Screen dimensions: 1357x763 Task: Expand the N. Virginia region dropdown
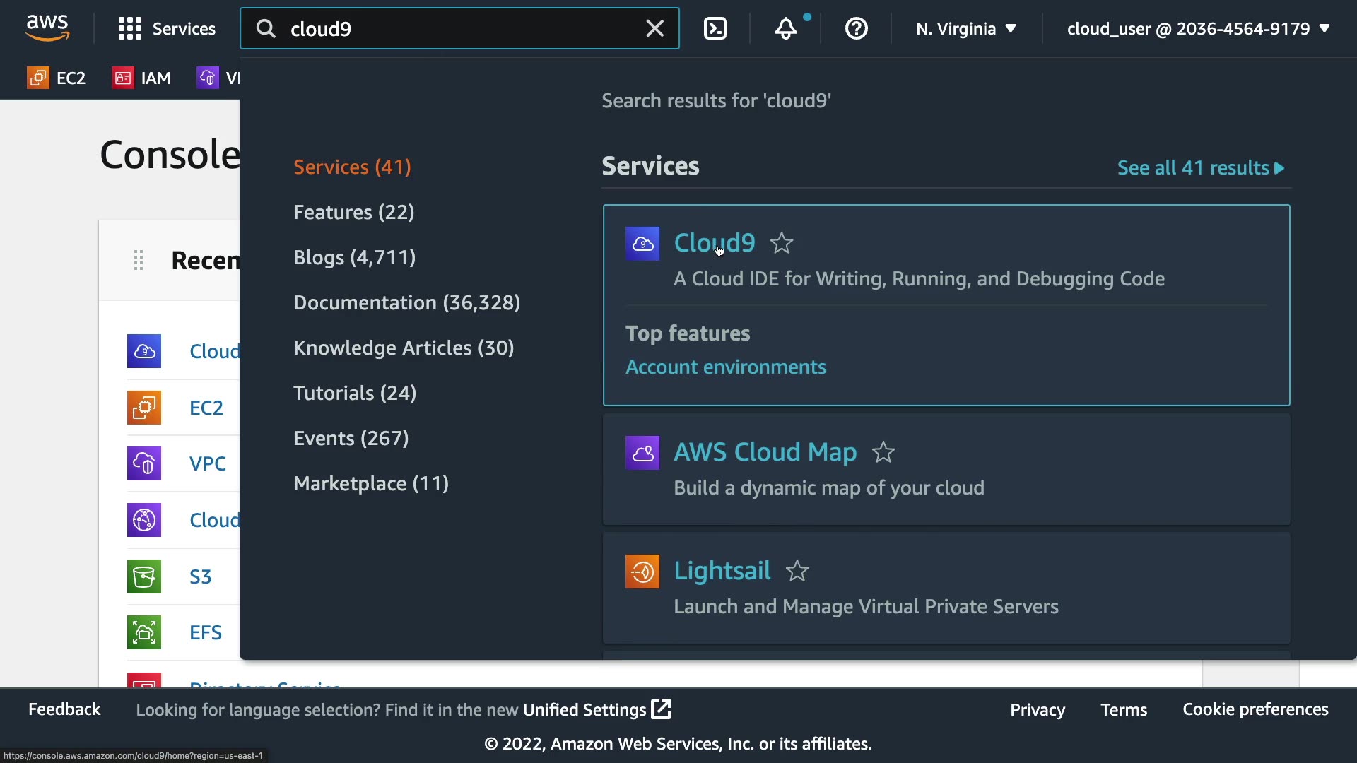tap(965, 29)
